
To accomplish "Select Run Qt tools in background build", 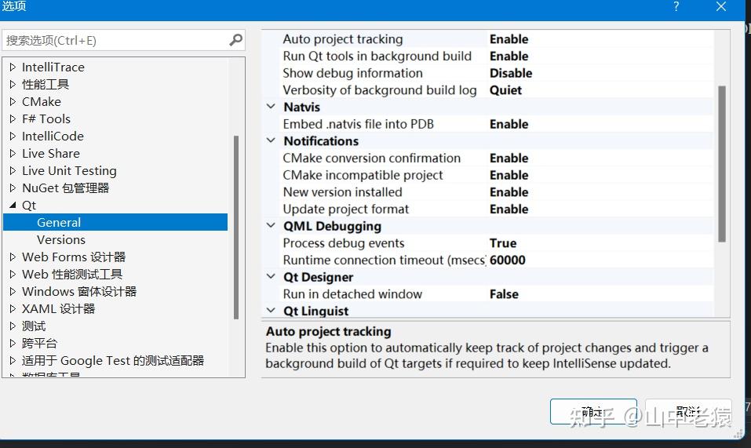I will tap(495, 56).
